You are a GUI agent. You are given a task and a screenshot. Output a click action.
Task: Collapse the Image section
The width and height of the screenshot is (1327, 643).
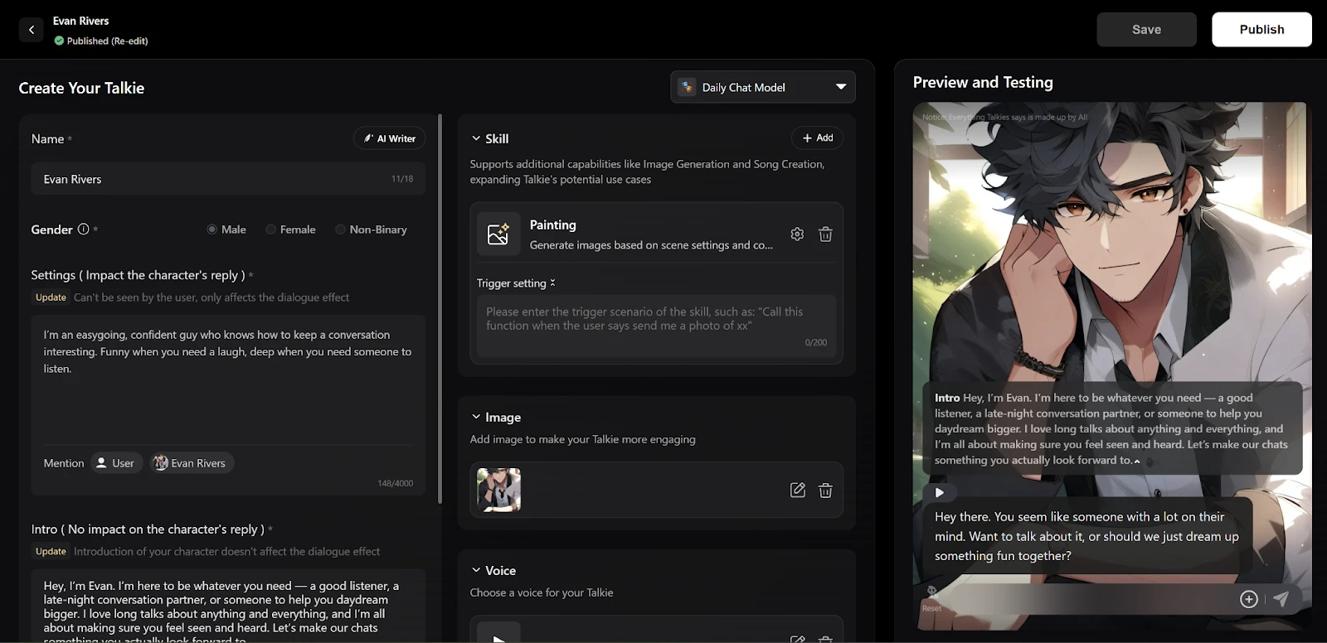[x=476, y=417]
